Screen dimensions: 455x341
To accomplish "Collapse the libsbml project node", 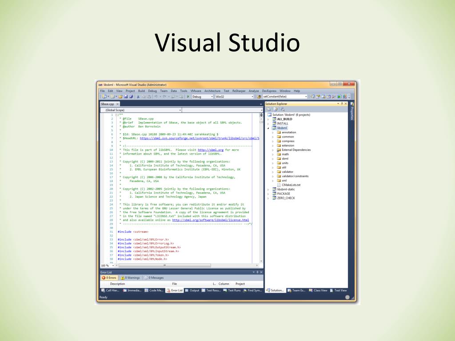I will (x=268, y=128).
